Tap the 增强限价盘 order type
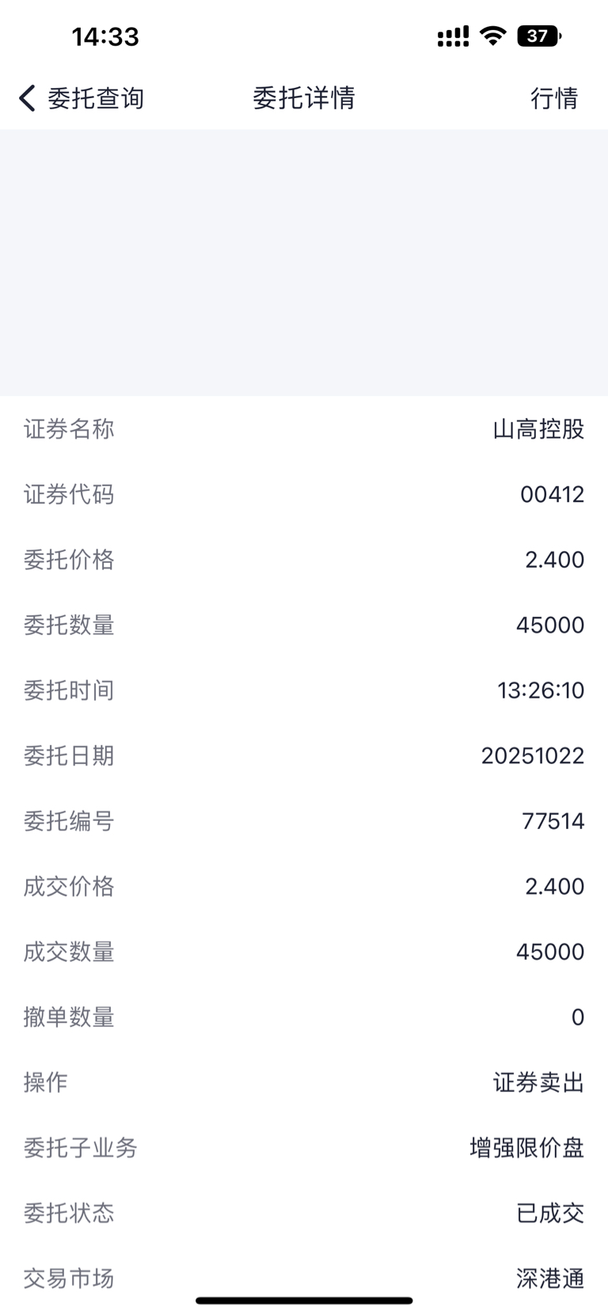The width and height of the screenshot is (608, 1316). coord(526,1148)
